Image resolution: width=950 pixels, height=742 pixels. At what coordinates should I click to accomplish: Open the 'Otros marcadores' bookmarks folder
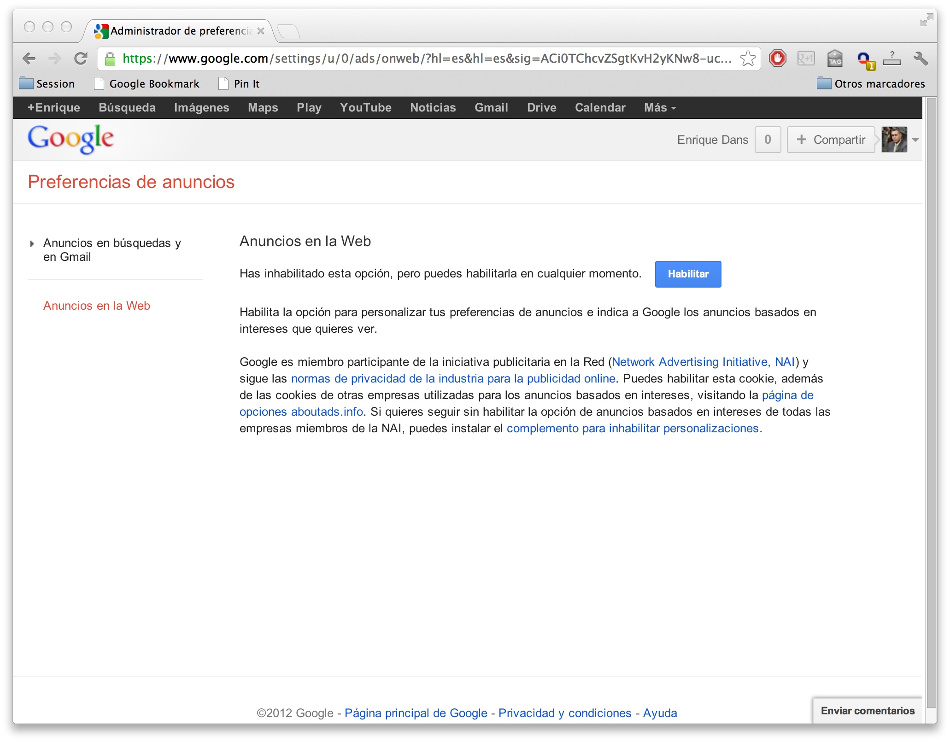pyautogui.click(x=871, y=83)
